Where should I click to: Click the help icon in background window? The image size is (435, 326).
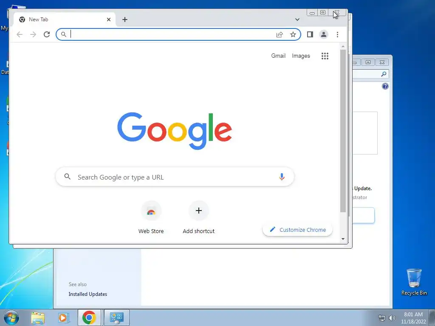(385, 86)
